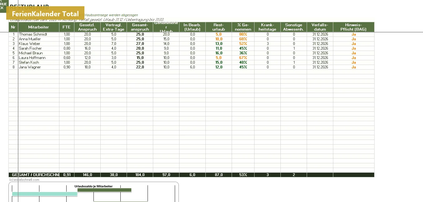This screenshot has width=423, height=202.
Task: Select the total Gesetzl. Anspruch 146,0
Action: click(87, 175)
